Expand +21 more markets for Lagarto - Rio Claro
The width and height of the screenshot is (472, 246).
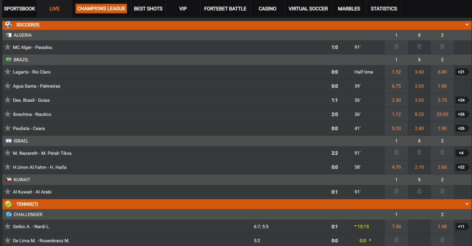[x=462, y=72]
